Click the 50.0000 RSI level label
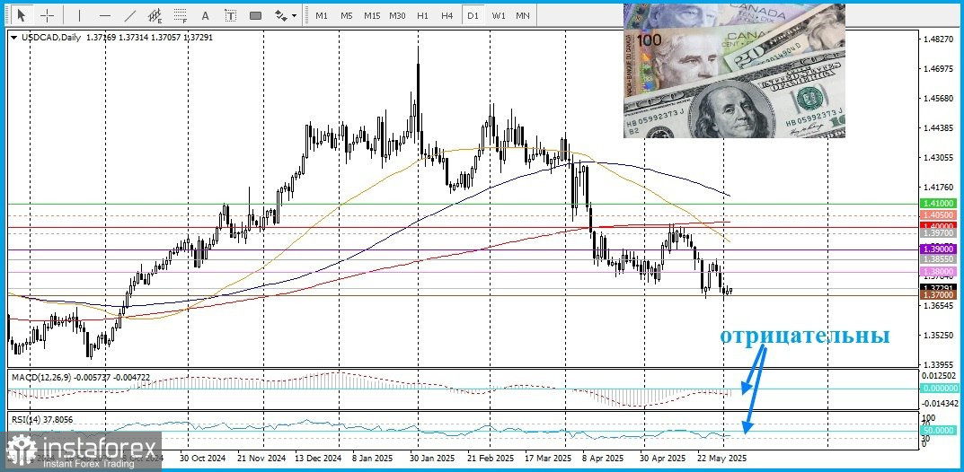 tap(939, 431)
